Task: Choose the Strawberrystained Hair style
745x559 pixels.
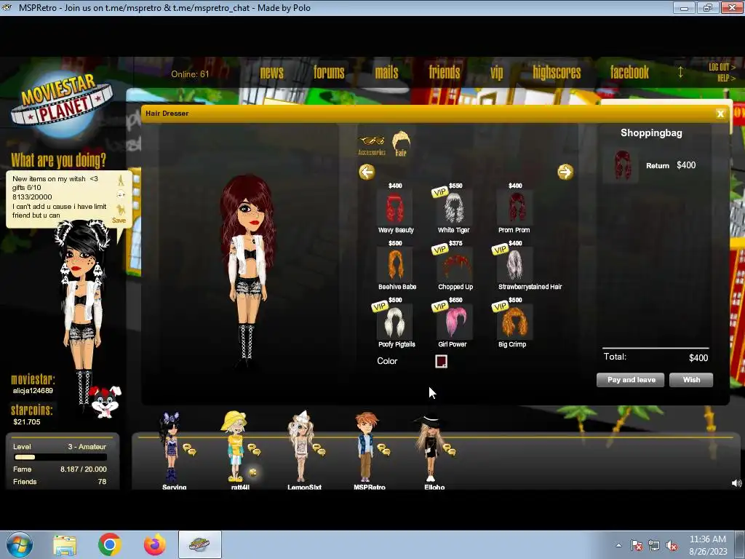Action: point(515,265)
